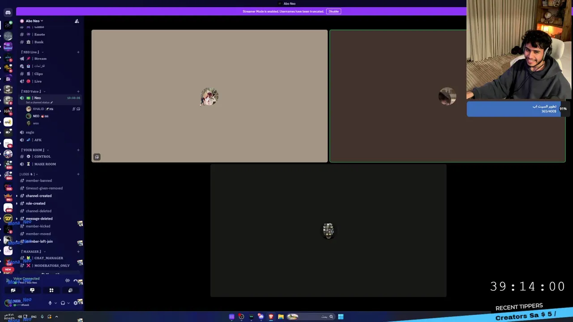Open the purple grid app on taskbar
Screen dimensions: 573x322
pos(231,317)
